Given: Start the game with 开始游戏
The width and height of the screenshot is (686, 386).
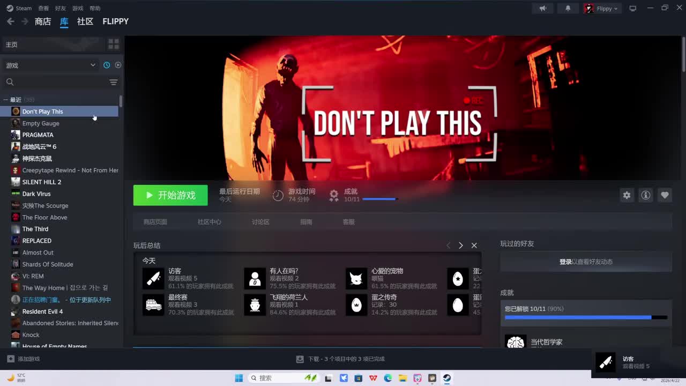Looking at the screenshot, I should tap(170, 195).
